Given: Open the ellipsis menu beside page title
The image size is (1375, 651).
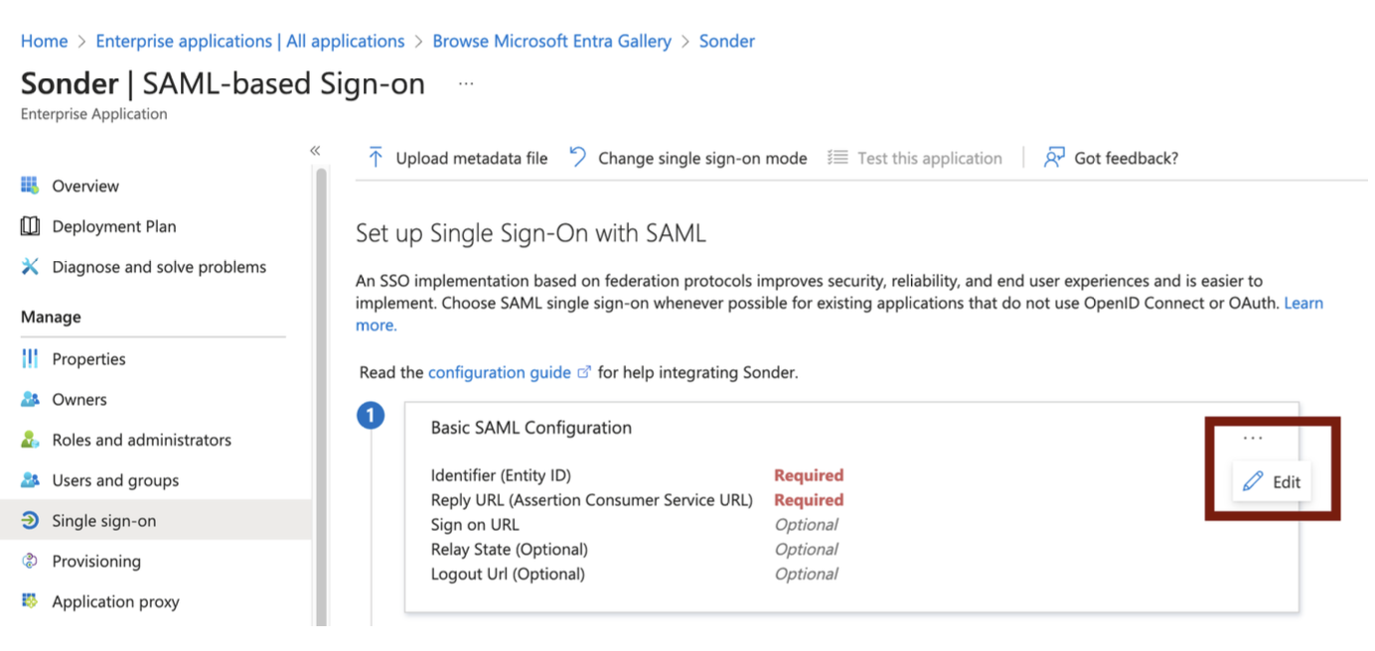Looking at the screenshot, I should click(466, 84).
